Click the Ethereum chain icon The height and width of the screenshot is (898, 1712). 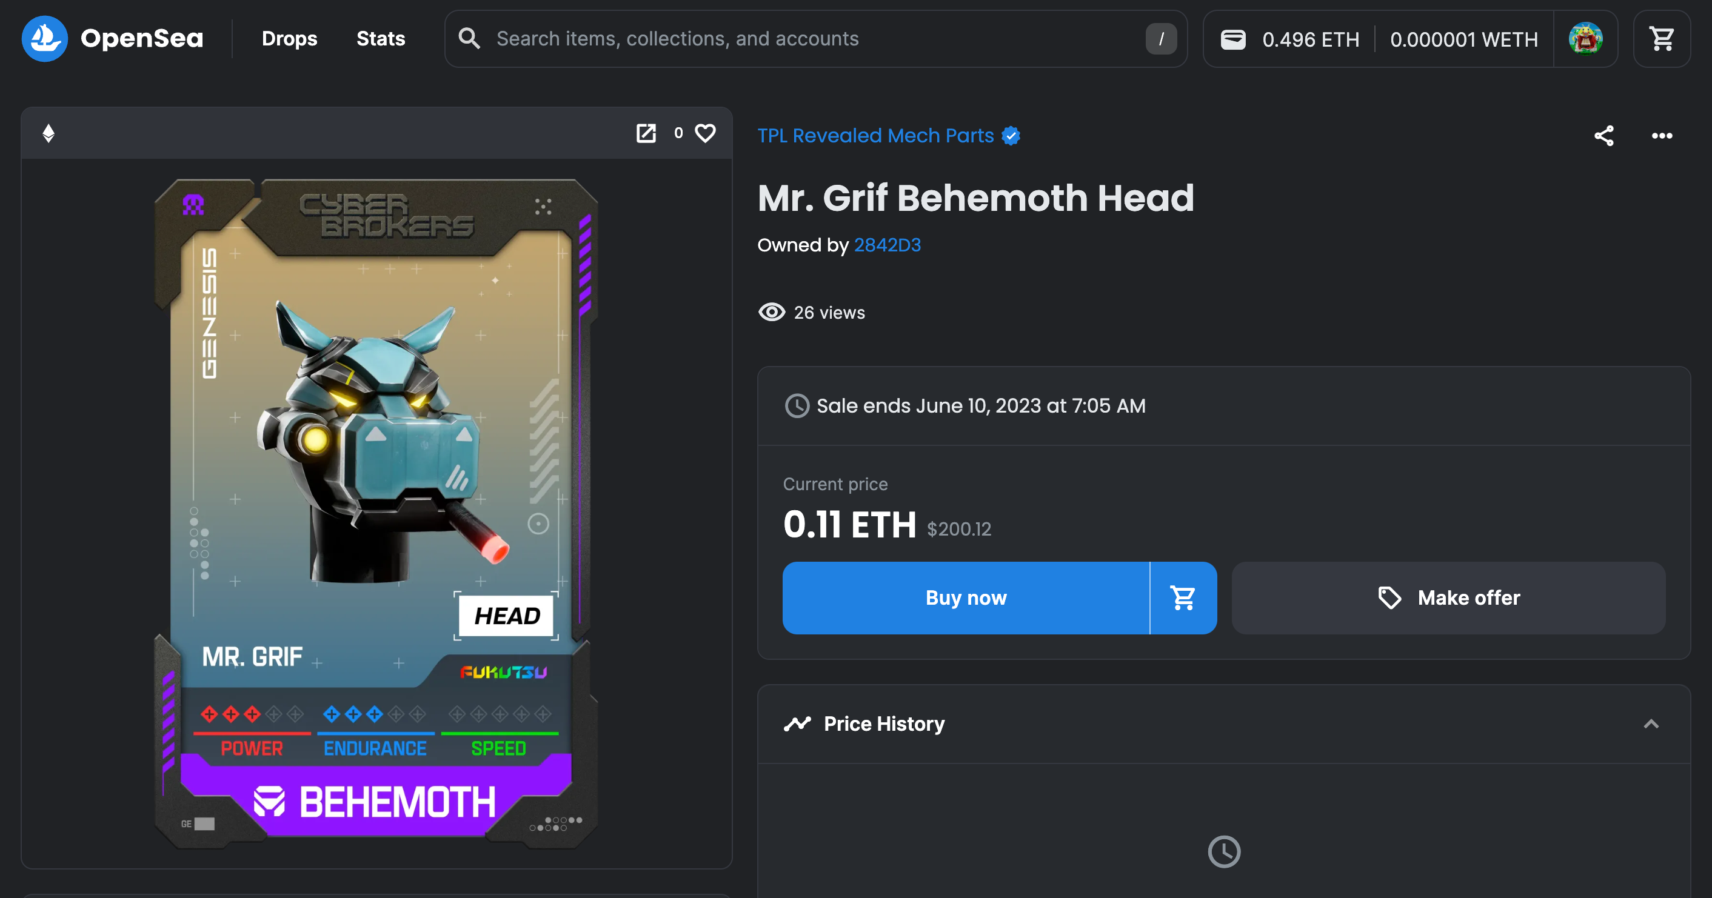48,133
